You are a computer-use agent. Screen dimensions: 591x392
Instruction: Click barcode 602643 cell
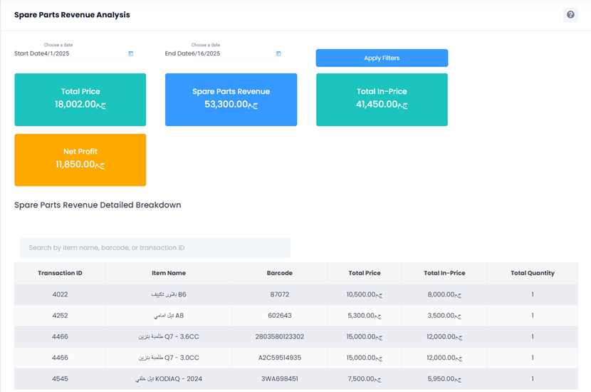[279, 316]
